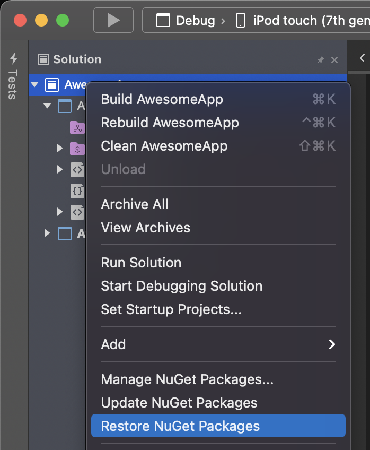Collapse the AwesomeApp solution node
The height and width of the screenshot is (450, 370).
[x=34, y=84]
